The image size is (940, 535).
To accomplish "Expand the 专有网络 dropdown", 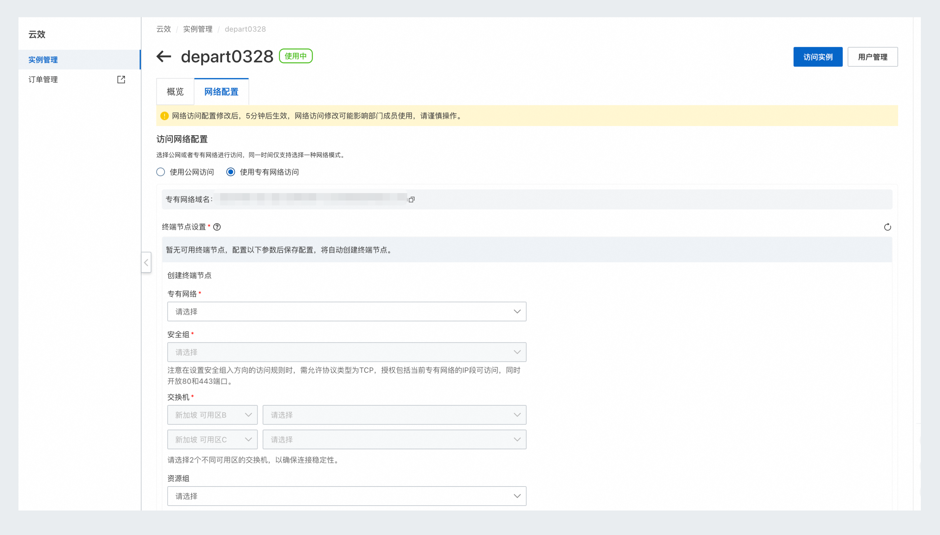I will tap(346, 312).
